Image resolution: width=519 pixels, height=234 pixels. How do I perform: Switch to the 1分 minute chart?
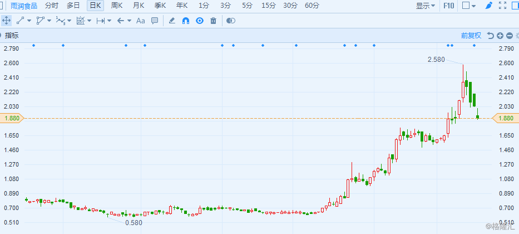tap(204, 6)
